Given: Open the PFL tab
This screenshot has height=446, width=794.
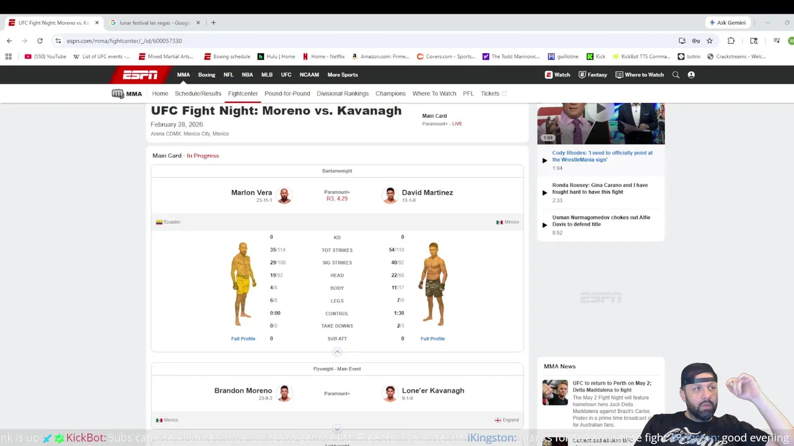Looking at the screenshot, I should pyautogui.click(x=468, y=94).
